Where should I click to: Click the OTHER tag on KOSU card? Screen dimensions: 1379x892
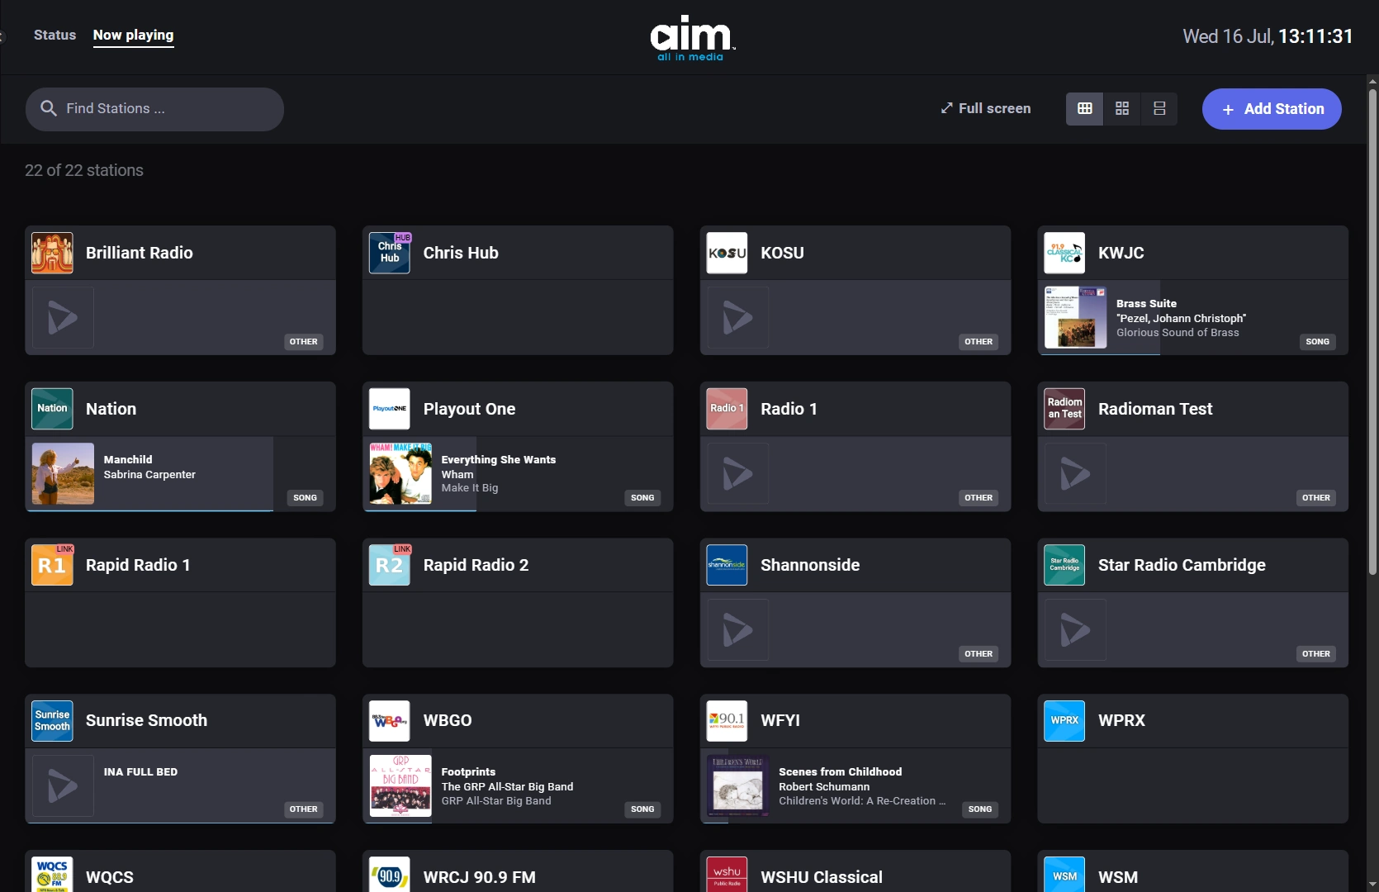click(x=979, y=341)
